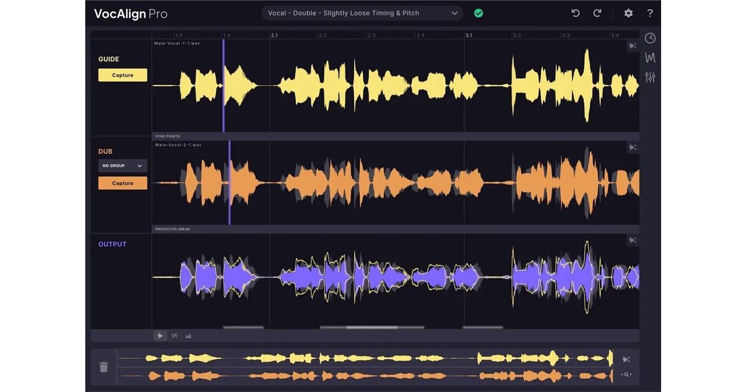This screenshot has height=392, width=747.
Task: Click the green checkmark status indicator
Action: (x=478, y=13)
